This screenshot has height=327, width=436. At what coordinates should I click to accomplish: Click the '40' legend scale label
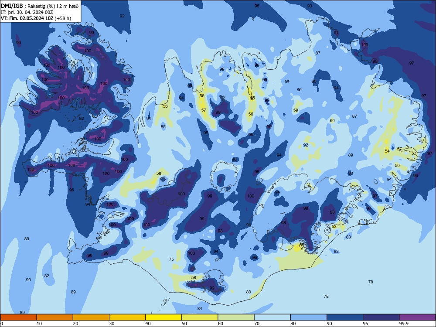[x=148, y=324]
